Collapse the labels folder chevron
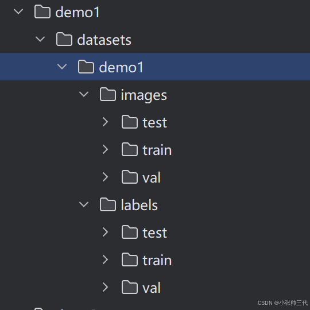Viewport: 310px width, 310px height. (84, 204)
